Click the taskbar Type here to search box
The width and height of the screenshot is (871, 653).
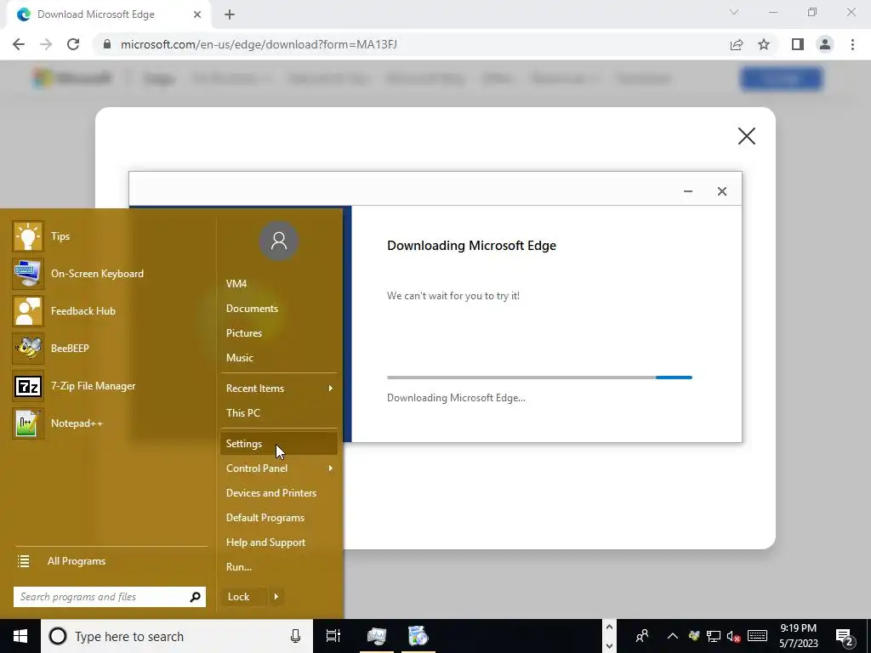tap(177, 636)
